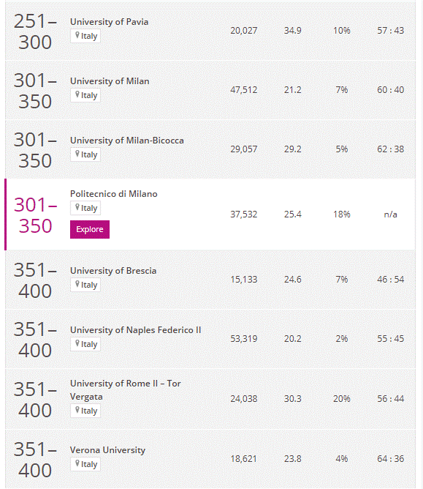This screenshot has width=423, height=489.
Task: Click the location pin icon under University of Brescia
Action: (x=77, y=284)
